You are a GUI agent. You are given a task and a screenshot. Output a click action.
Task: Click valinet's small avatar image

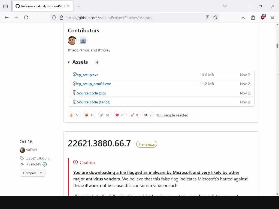(x=22, y=150)
